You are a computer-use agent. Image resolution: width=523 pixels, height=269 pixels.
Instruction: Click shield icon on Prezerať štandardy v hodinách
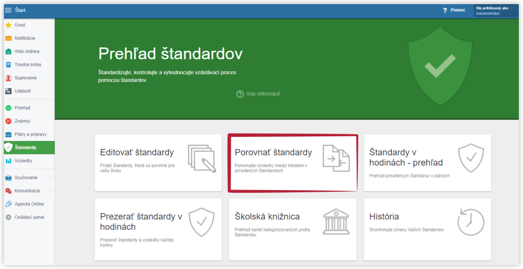pyautogui.click(x=201, y=223)
